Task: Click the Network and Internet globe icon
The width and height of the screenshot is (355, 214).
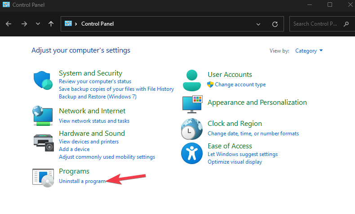Action: (x=43, y=116)
